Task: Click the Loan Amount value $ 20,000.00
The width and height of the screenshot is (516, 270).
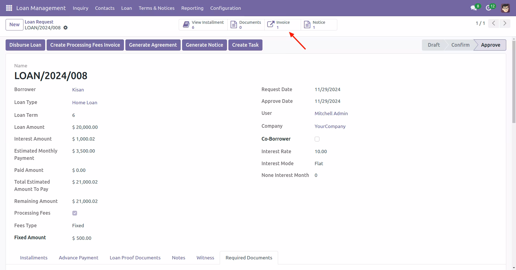Action: point(85,127)
